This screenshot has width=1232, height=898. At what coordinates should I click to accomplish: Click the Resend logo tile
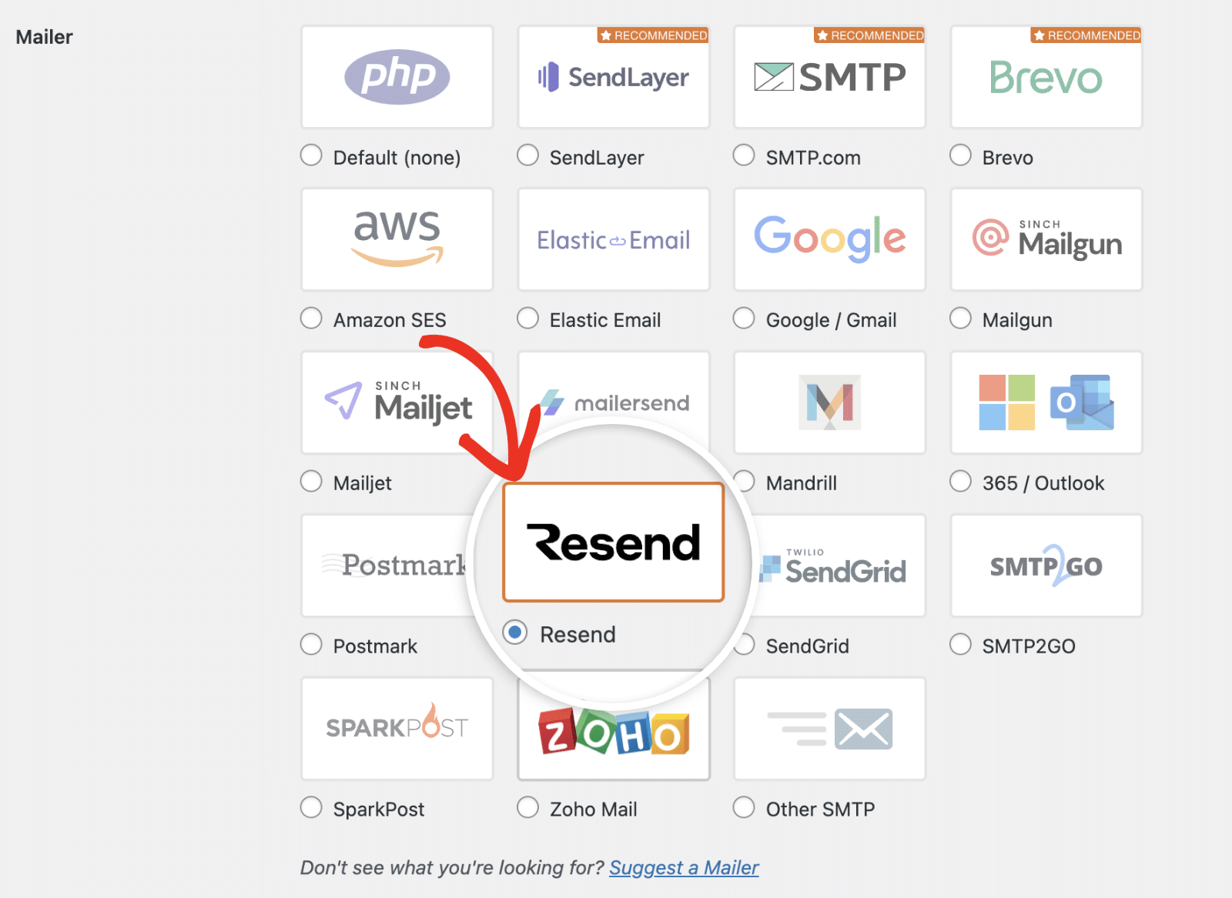coord(613,542)
